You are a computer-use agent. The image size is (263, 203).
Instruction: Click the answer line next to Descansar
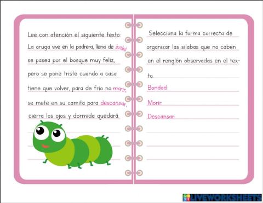click(207, 116)
